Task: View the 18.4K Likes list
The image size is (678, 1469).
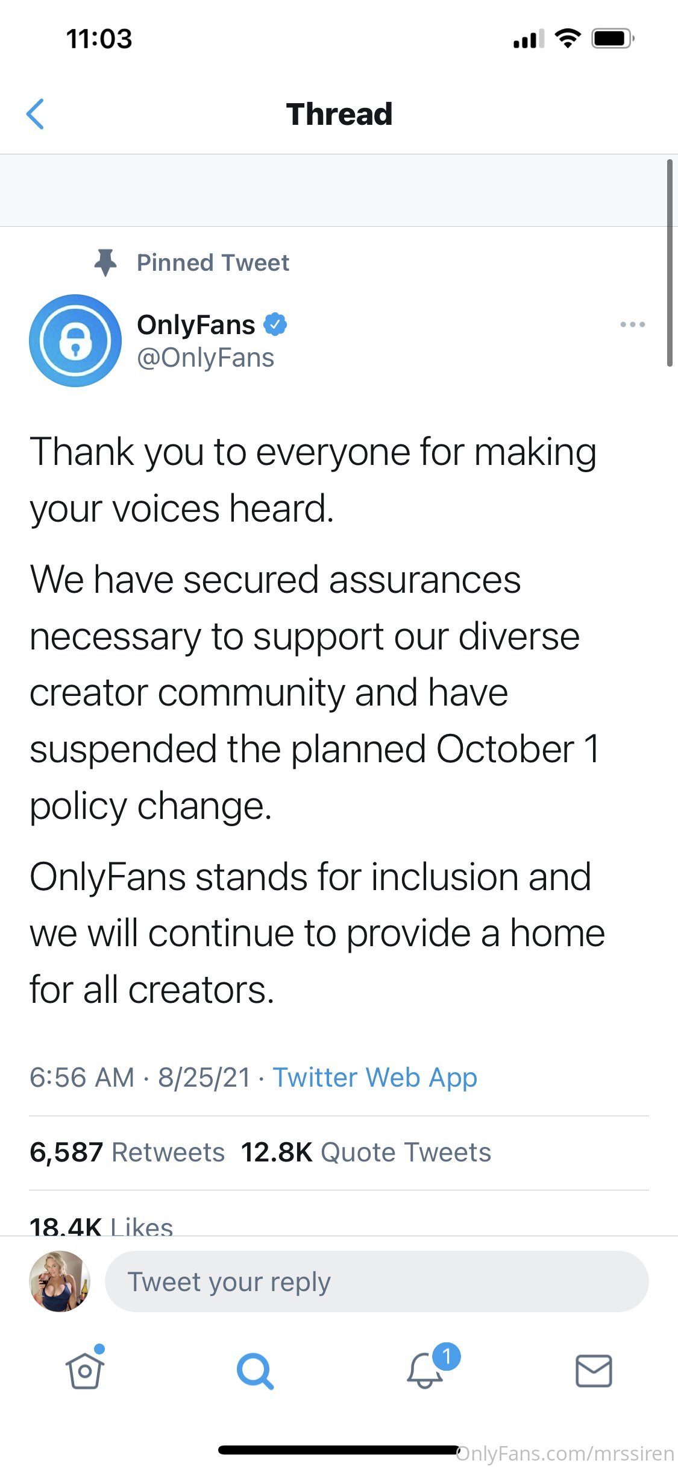Action: pos(101,1225)
